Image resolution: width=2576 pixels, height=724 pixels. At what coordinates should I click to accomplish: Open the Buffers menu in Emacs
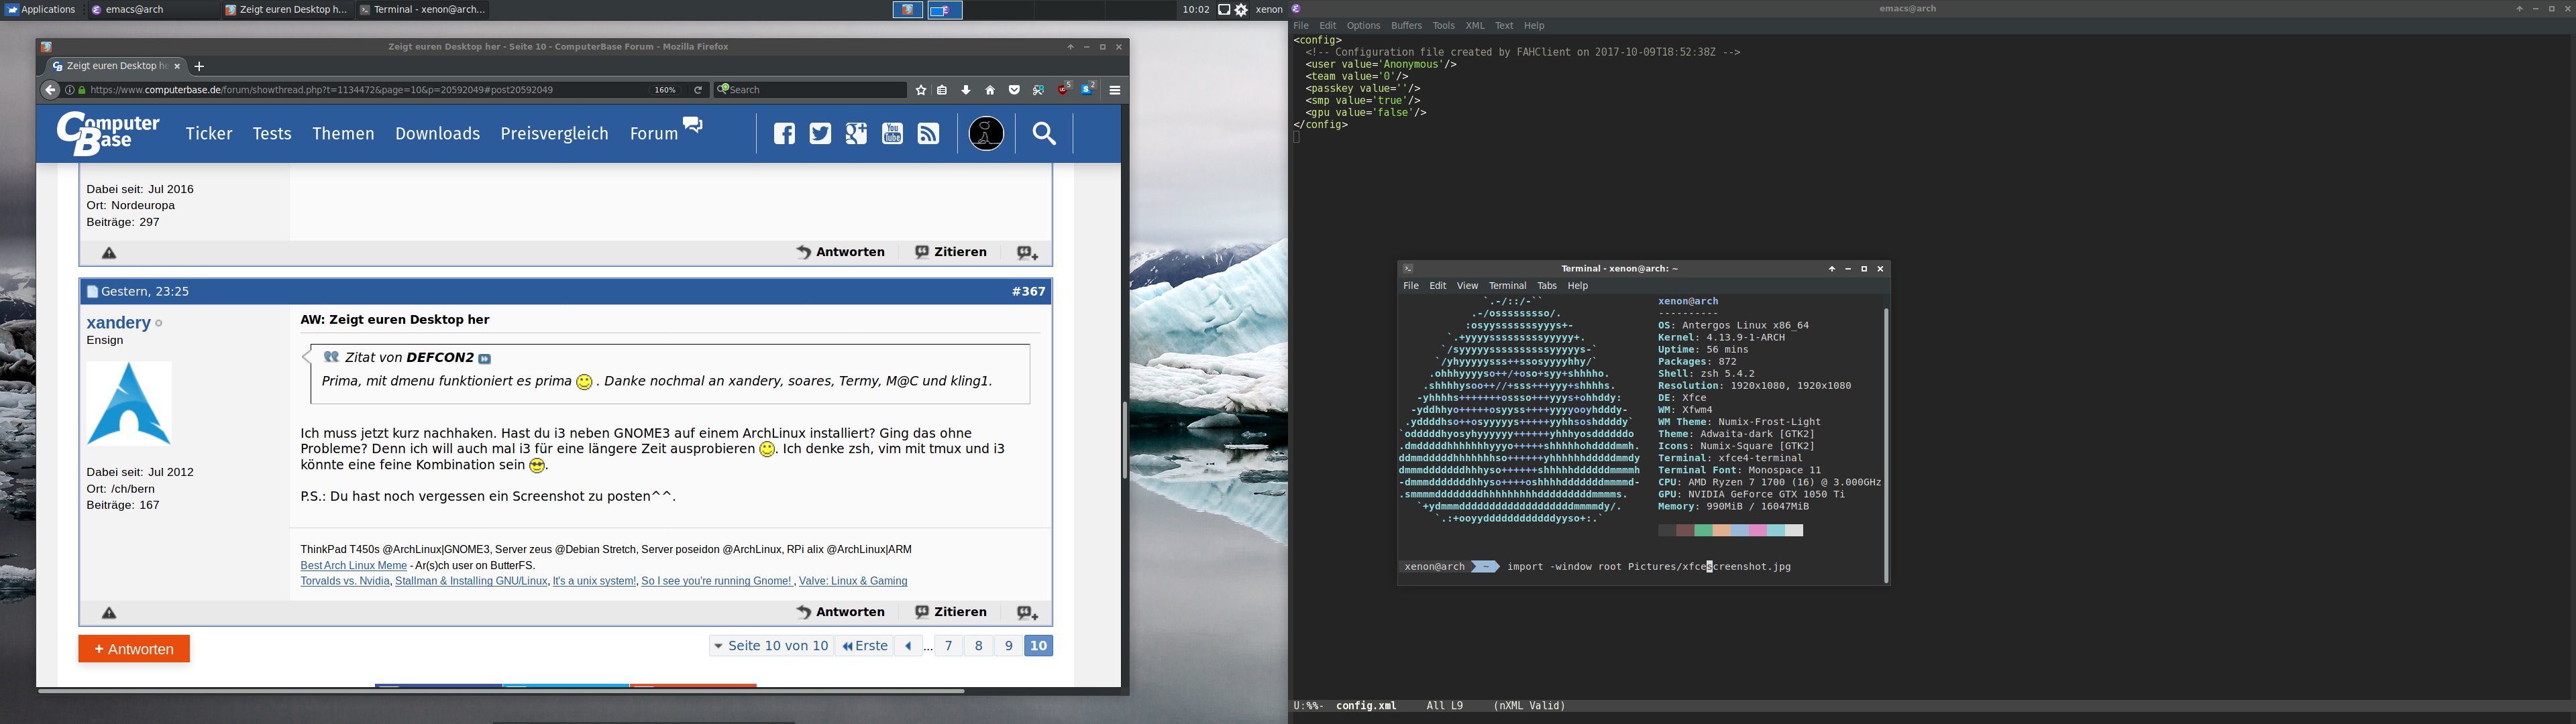[1406, 26]
